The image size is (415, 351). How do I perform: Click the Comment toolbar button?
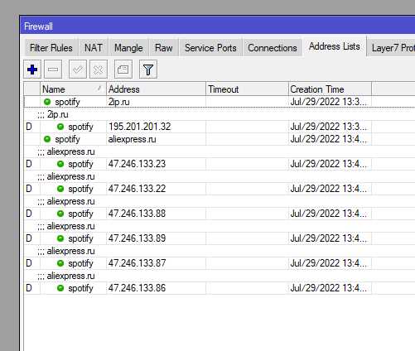coord(123,70)
